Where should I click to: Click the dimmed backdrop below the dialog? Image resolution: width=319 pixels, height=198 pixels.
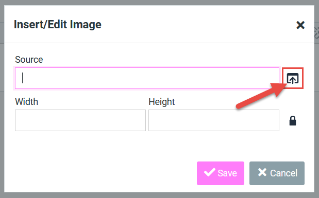pos(160,195)
